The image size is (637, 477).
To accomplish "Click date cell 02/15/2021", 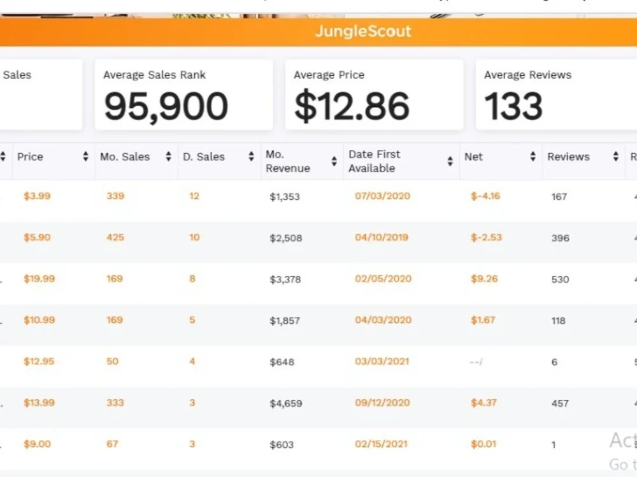I will click(x=381, y=444).
